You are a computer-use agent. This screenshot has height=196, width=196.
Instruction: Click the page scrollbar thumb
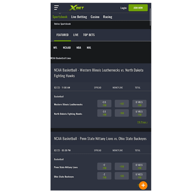[x=150, y=17]
